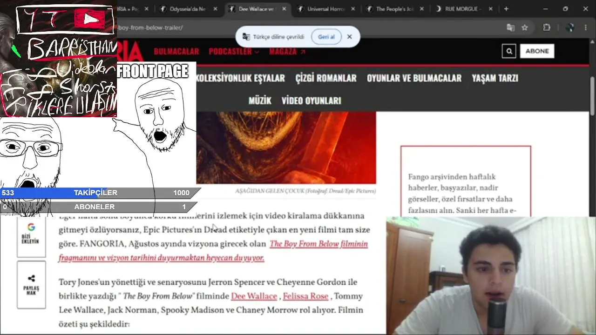The image size is (596, 335).
Task: Open ÇİZGİ ROMANLAR category
Action: point(326,78)
